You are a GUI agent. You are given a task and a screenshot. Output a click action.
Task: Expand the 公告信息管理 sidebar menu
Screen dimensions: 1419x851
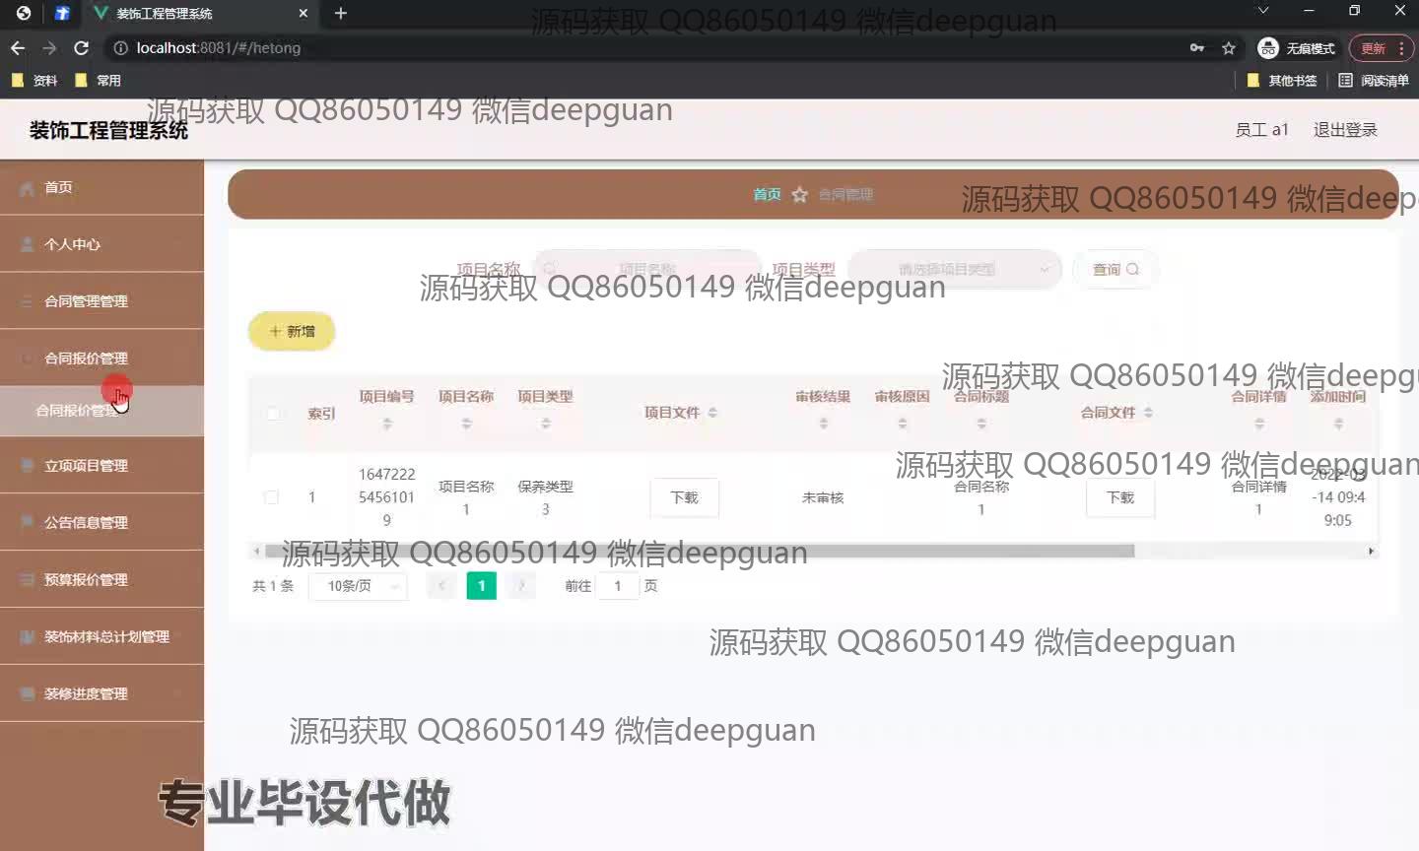[x=102, y=523]
